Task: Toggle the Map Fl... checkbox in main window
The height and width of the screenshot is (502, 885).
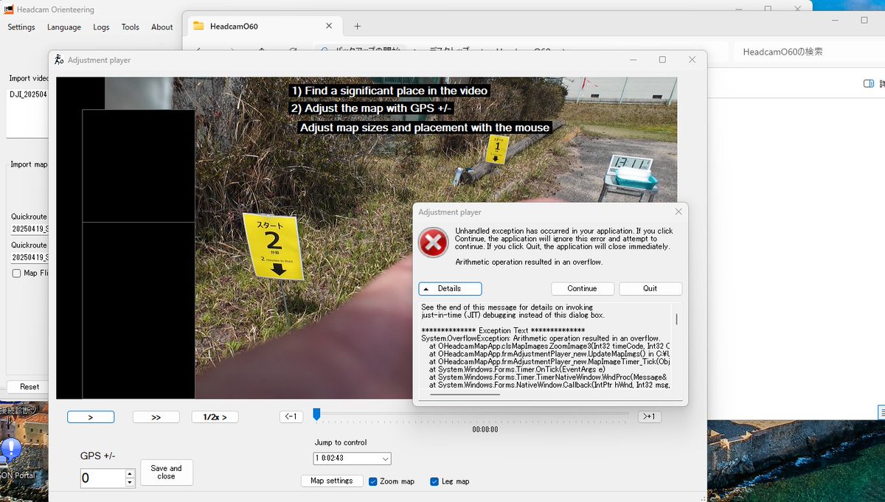Action: (x=16, y=273)
